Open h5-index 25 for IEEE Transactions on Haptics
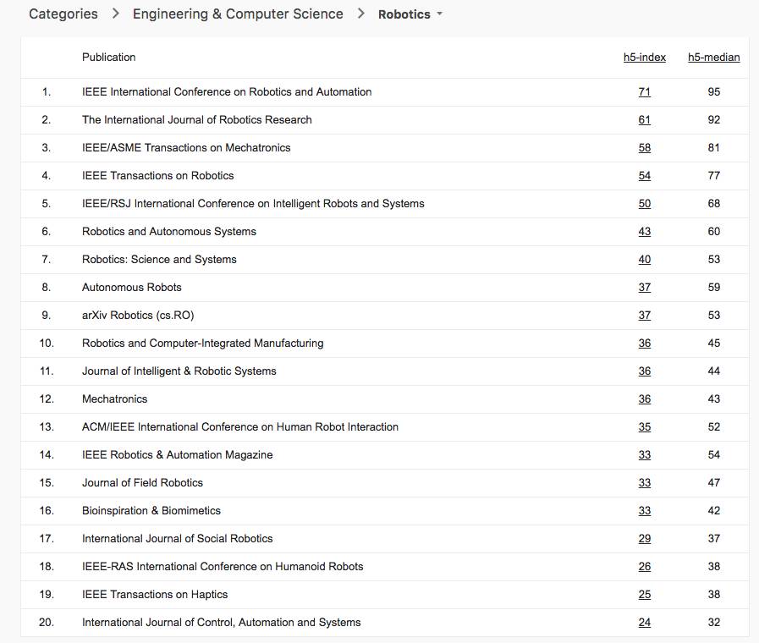 coord(645,594)
